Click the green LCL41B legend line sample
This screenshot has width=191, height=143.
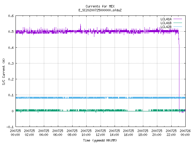(178, 23)
